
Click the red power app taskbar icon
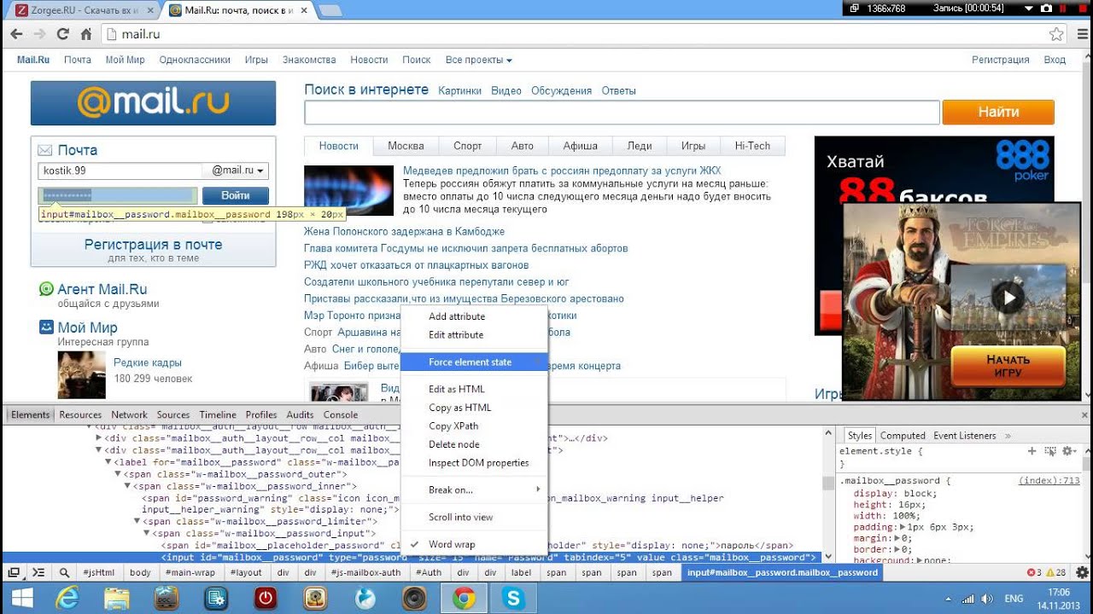click(x=266, y=598)
